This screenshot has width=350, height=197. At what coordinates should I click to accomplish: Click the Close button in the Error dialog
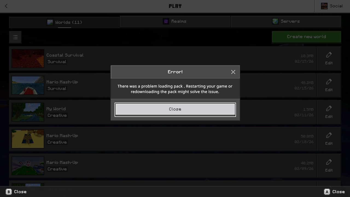pyautogui.click(x=175, y=109)
